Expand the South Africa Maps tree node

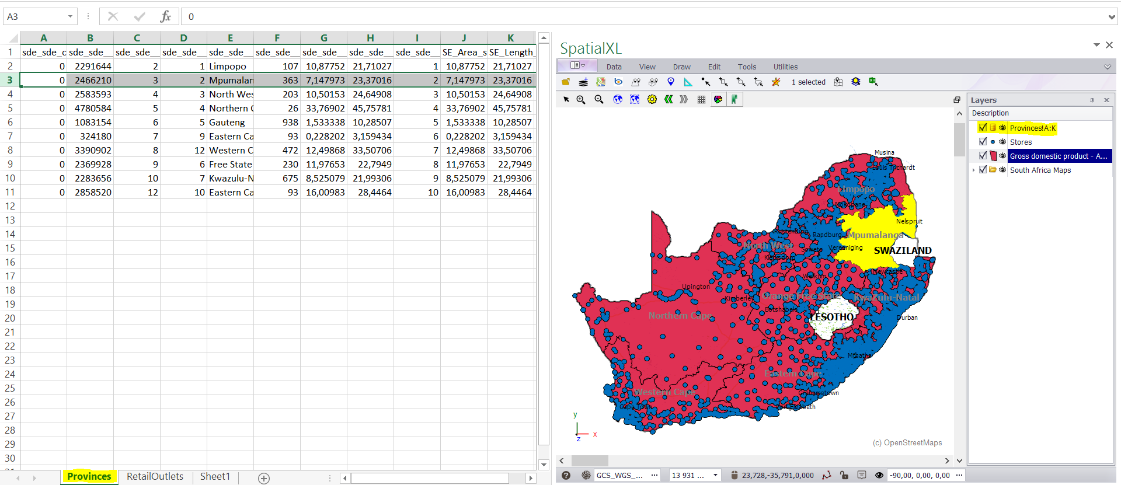[974, 170]
